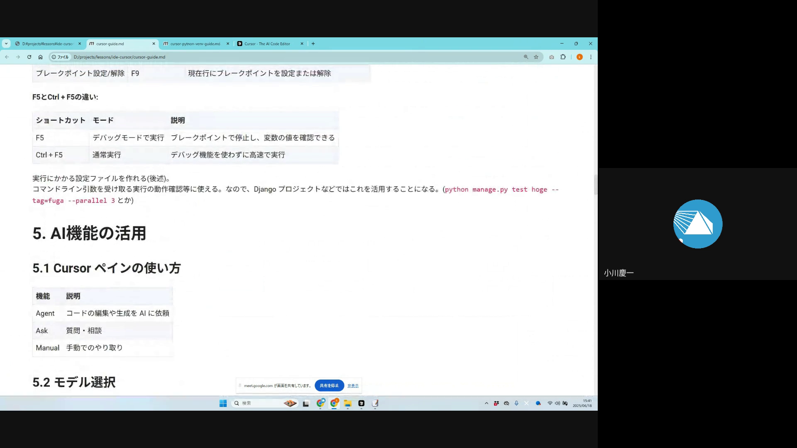Click the 非表示 hide link
The image size is (797, 448).
click(353, 386)
